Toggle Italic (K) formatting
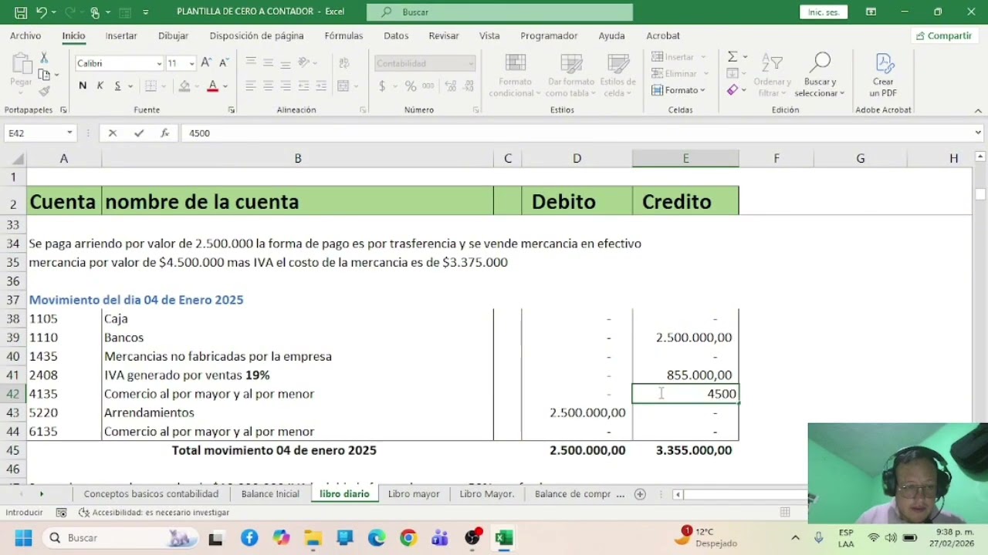Viewport: 988px width, 555px height. [x=100, y=86]
